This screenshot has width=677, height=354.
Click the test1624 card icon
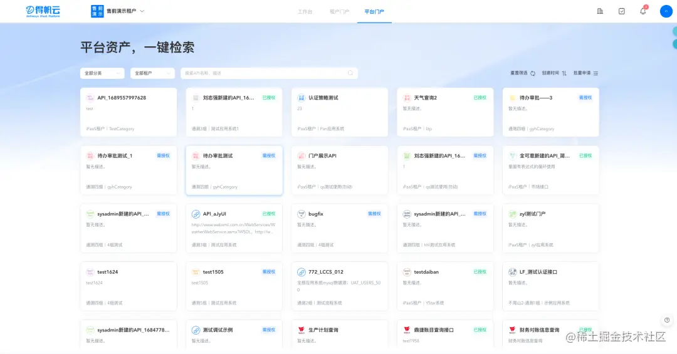tap(90, 272)
